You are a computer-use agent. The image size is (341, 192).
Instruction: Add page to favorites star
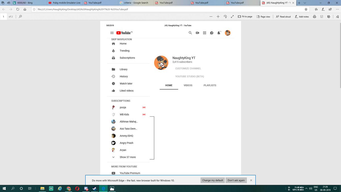[306, 9]
